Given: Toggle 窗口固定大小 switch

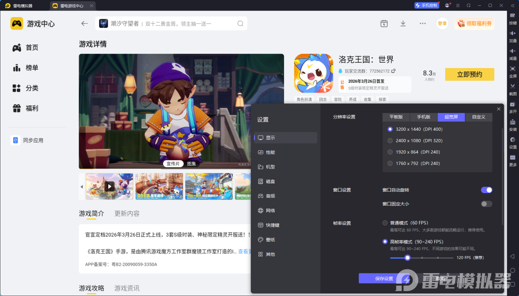Looking at the screenshot, I should tap(487, 204).
